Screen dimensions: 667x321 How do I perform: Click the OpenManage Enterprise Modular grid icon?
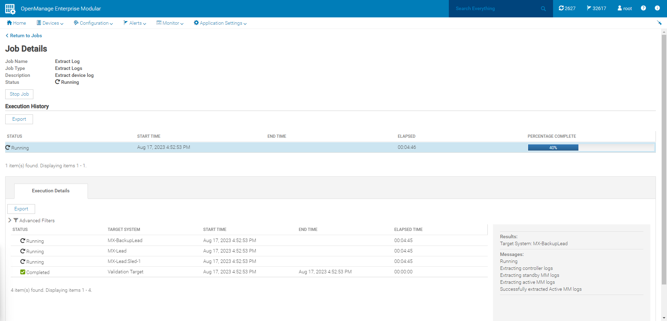(x=10, y=8)
